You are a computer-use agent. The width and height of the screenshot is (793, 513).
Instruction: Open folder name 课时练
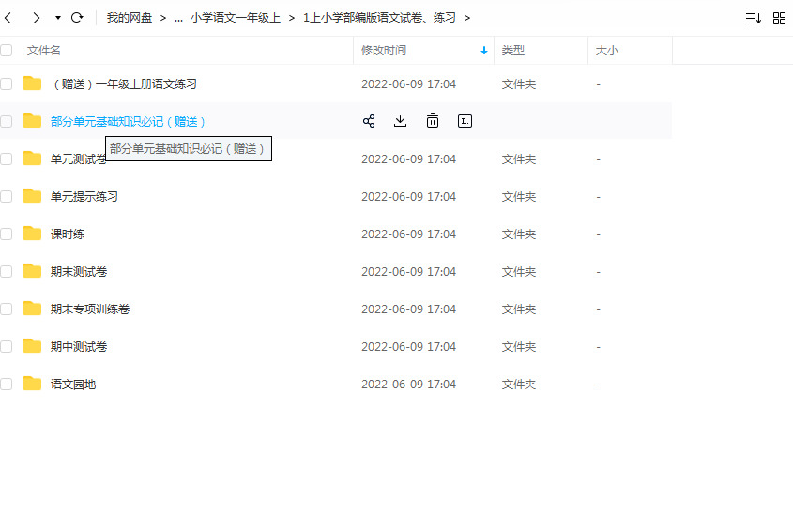pos(68,234)
